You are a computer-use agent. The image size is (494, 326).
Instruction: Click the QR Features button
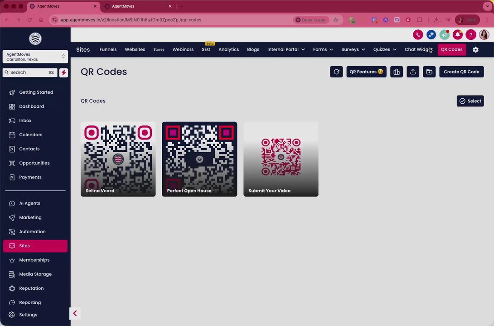tap(366, 72)
